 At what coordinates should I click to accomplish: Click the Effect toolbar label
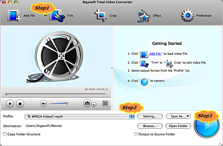(157, 16)
